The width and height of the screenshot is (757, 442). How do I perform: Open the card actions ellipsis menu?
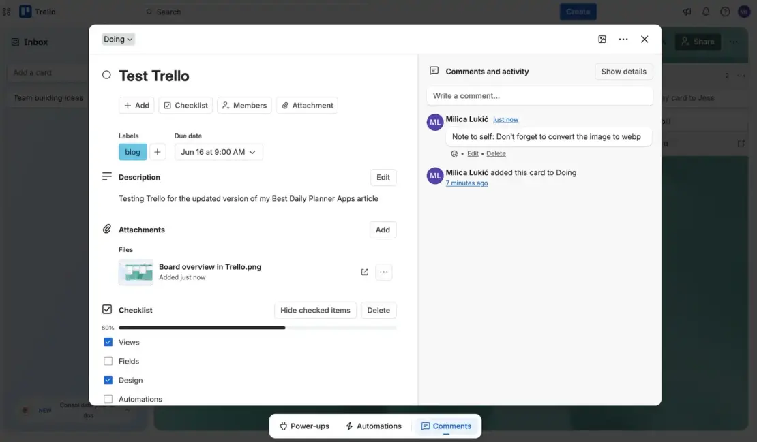(x=623, y=39)
